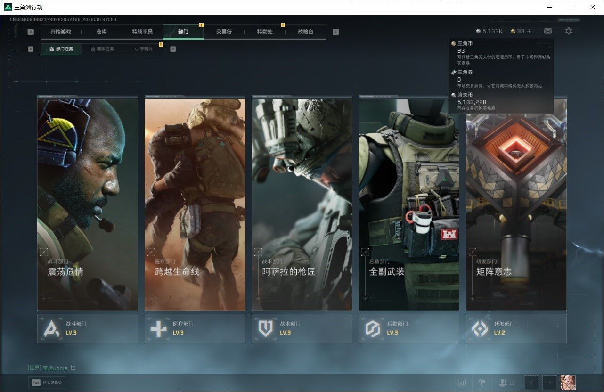Viewport: 604px width, 392px height.
Task: Go to the 特战干员 tab
Action: (142, 32)
